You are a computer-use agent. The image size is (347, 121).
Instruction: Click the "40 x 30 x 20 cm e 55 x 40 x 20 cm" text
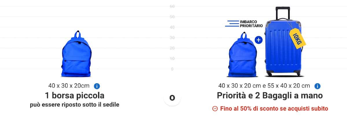(264, 86)
